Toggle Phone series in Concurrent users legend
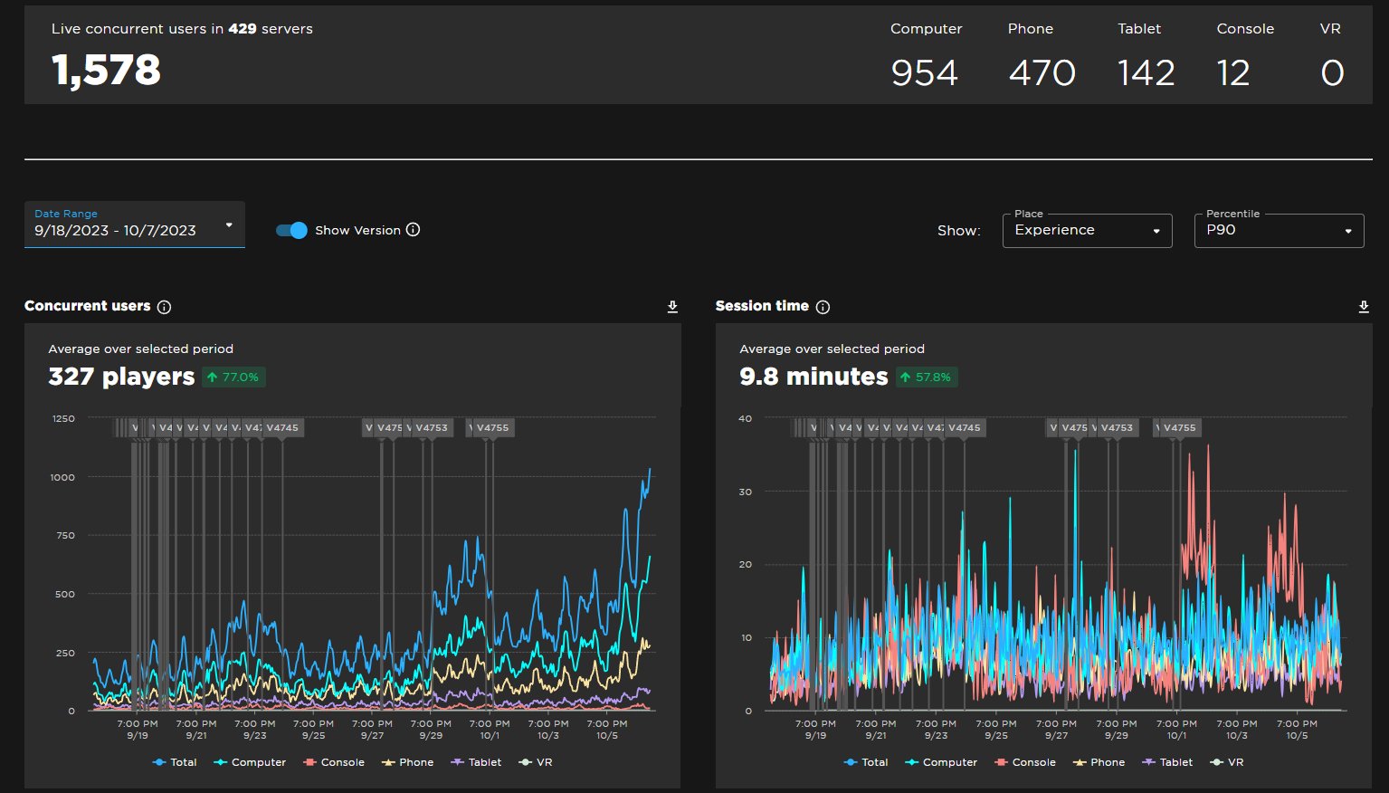The width and height of the screenshot is (1389, 793). (x=407, y=762)
